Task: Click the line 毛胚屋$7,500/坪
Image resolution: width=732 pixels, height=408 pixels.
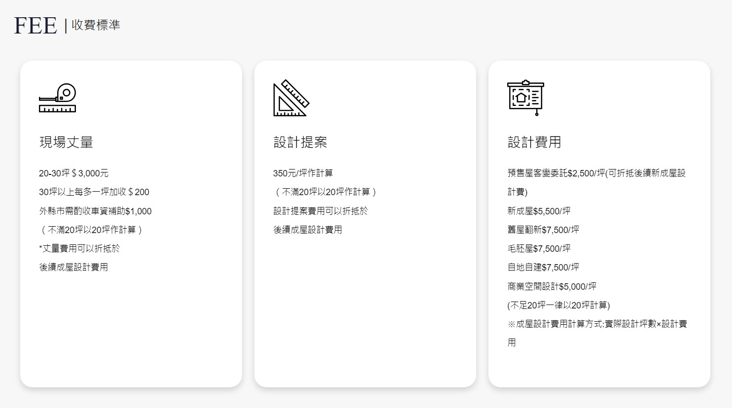Action: (x=539, y=248)
